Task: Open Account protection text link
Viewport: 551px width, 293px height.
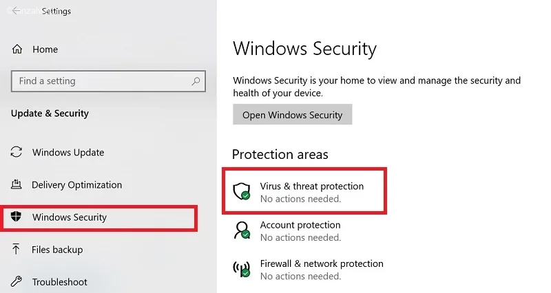Action: click(300, 225)
